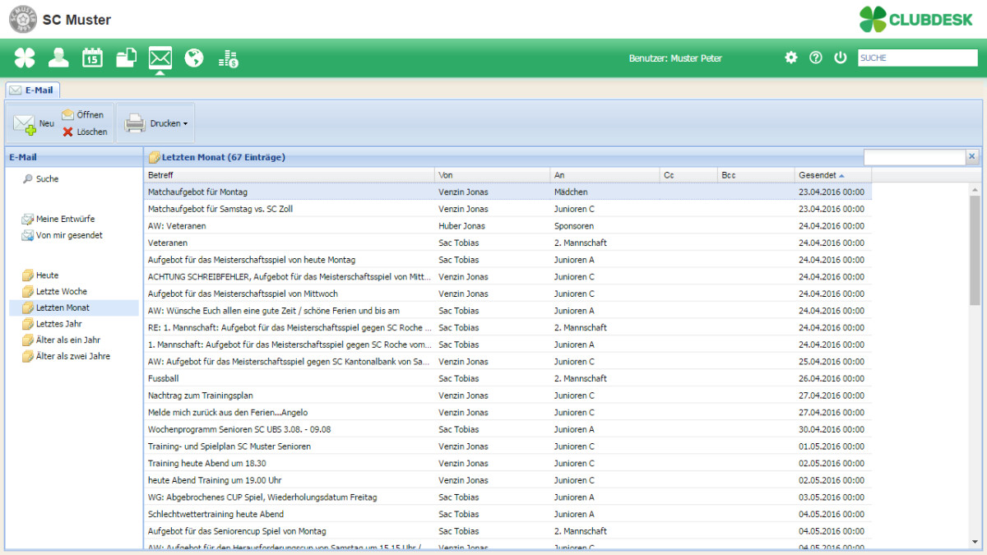
Task: Create a new email with Neu
Action: [33, 121]
